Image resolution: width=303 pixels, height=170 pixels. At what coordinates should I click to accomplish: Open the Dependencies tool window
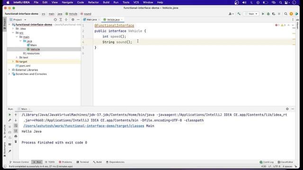coord(115,162)
